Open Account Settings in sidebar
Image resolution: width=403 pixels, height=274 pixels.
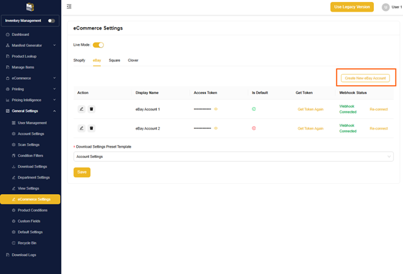click(x=31, y=134)
